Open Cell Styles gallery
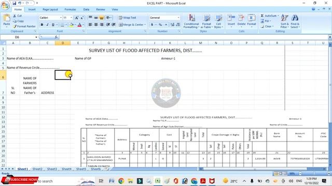This screenshot has width=332, height=186. [x=218, y=21]
